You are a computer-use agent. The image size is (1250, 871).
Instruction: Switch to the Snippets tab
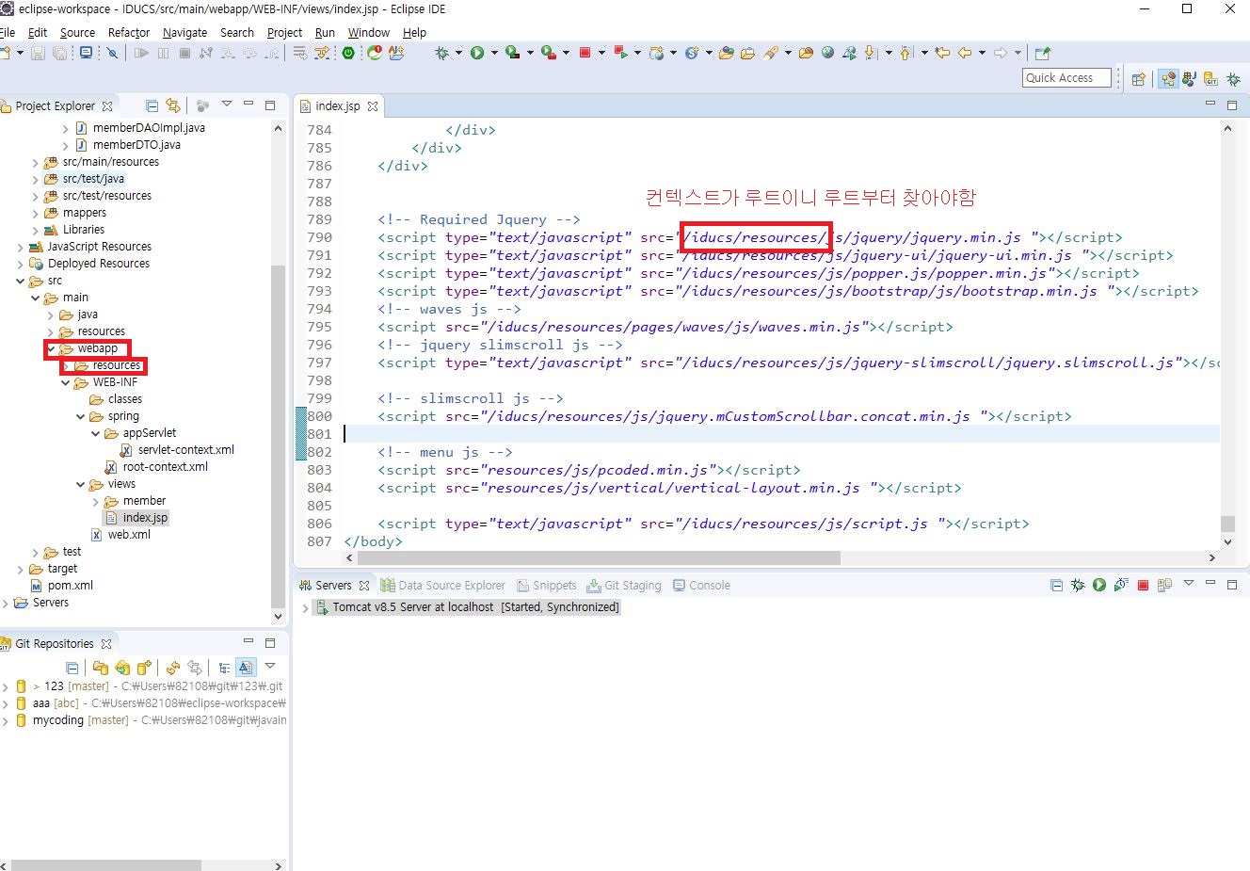click(546, 586)
